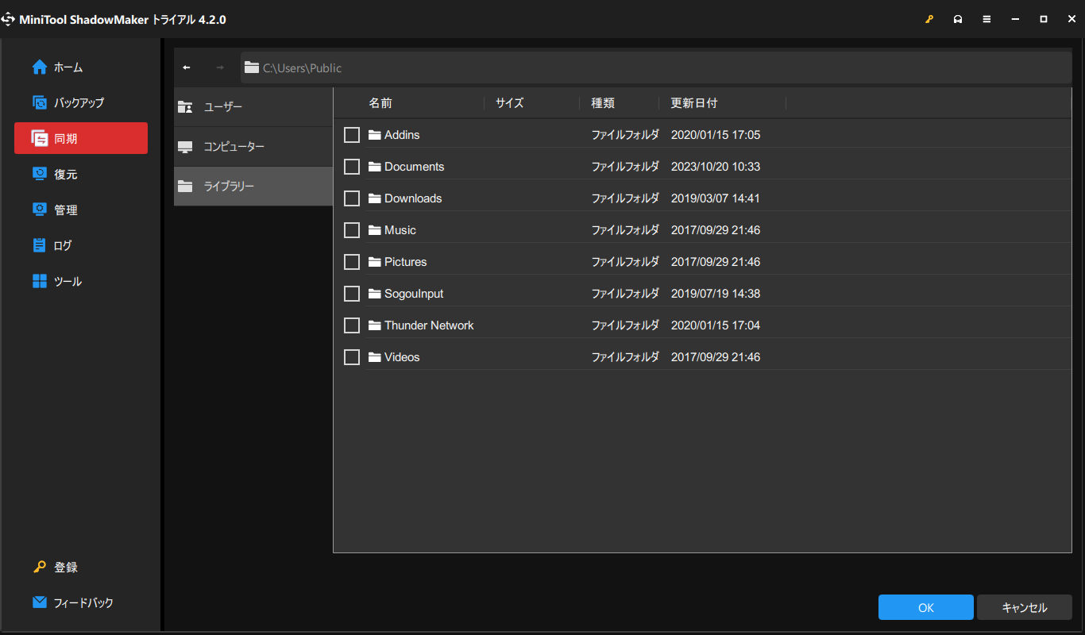Select ユーザー in the source list
This screenshot has width=1085, height=635.
[253, 107]
